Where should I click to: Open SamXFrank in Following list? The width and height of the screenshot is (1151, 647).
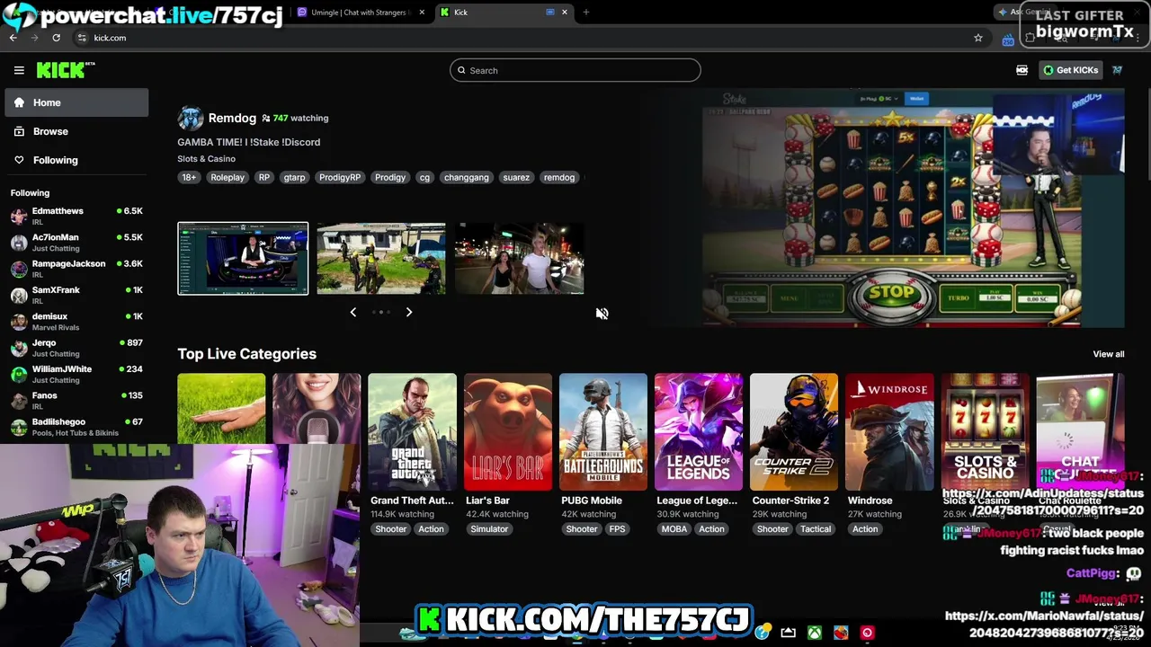point(76,295)
